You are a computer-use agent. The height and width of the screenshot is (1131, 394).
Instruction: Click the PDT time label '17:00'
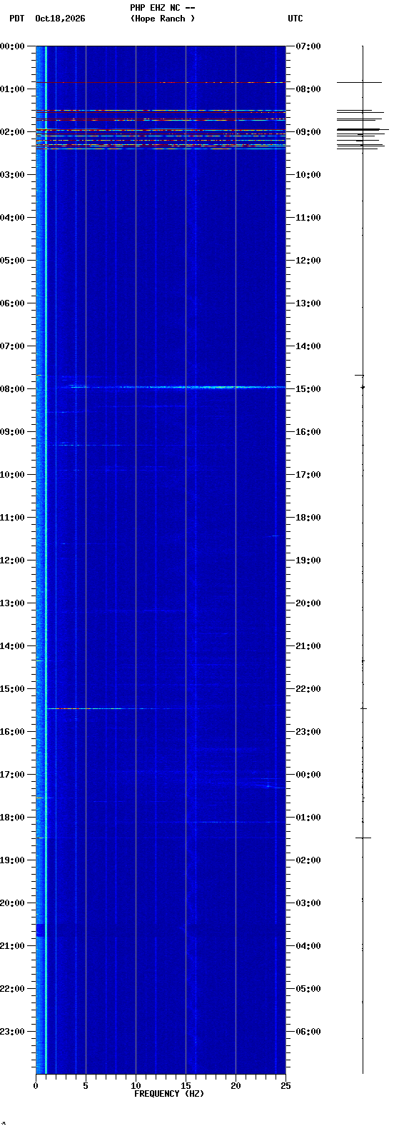13,775
